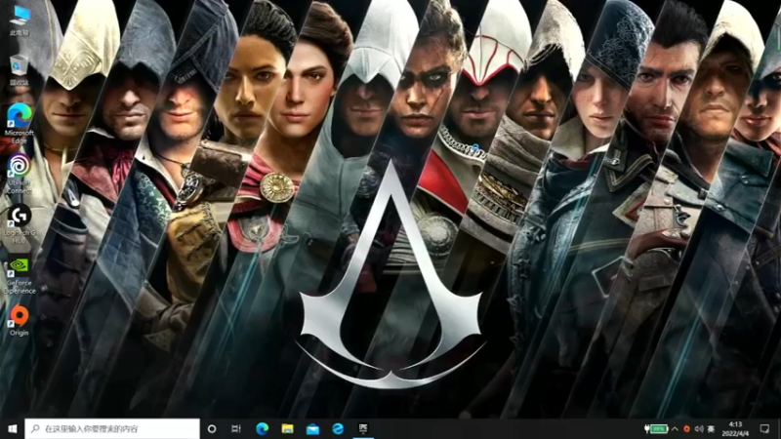Viewport: 781px width, 439px height.
Task: Open Cortana circle button on taskbar
Action: 212,428
